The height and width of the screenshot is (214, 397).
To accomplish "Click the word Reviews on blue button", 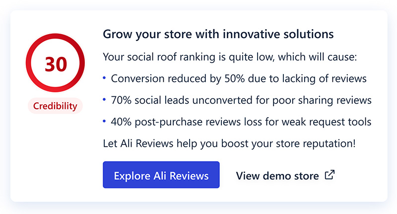I will coord(189,175).
